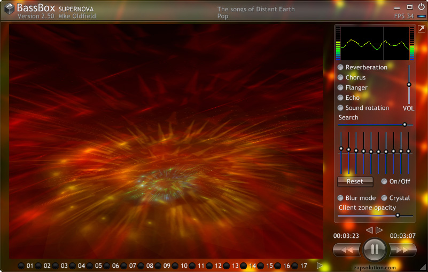
Task: Click the elapsed time 00:03:23
Action: (x=346, y=236)
